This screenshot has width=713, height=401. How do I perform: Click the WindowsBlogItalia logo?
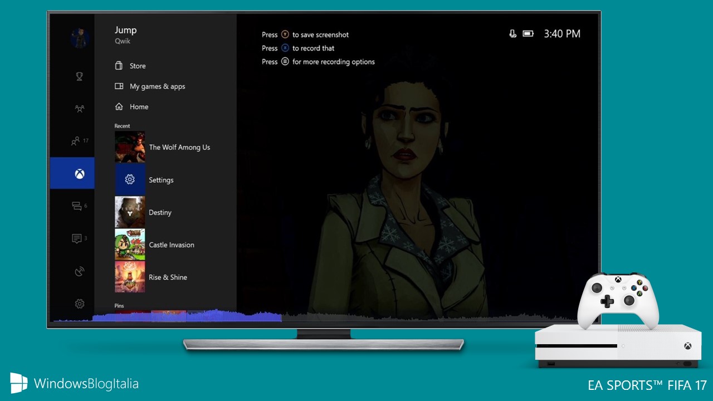click(x=74, y=383)
